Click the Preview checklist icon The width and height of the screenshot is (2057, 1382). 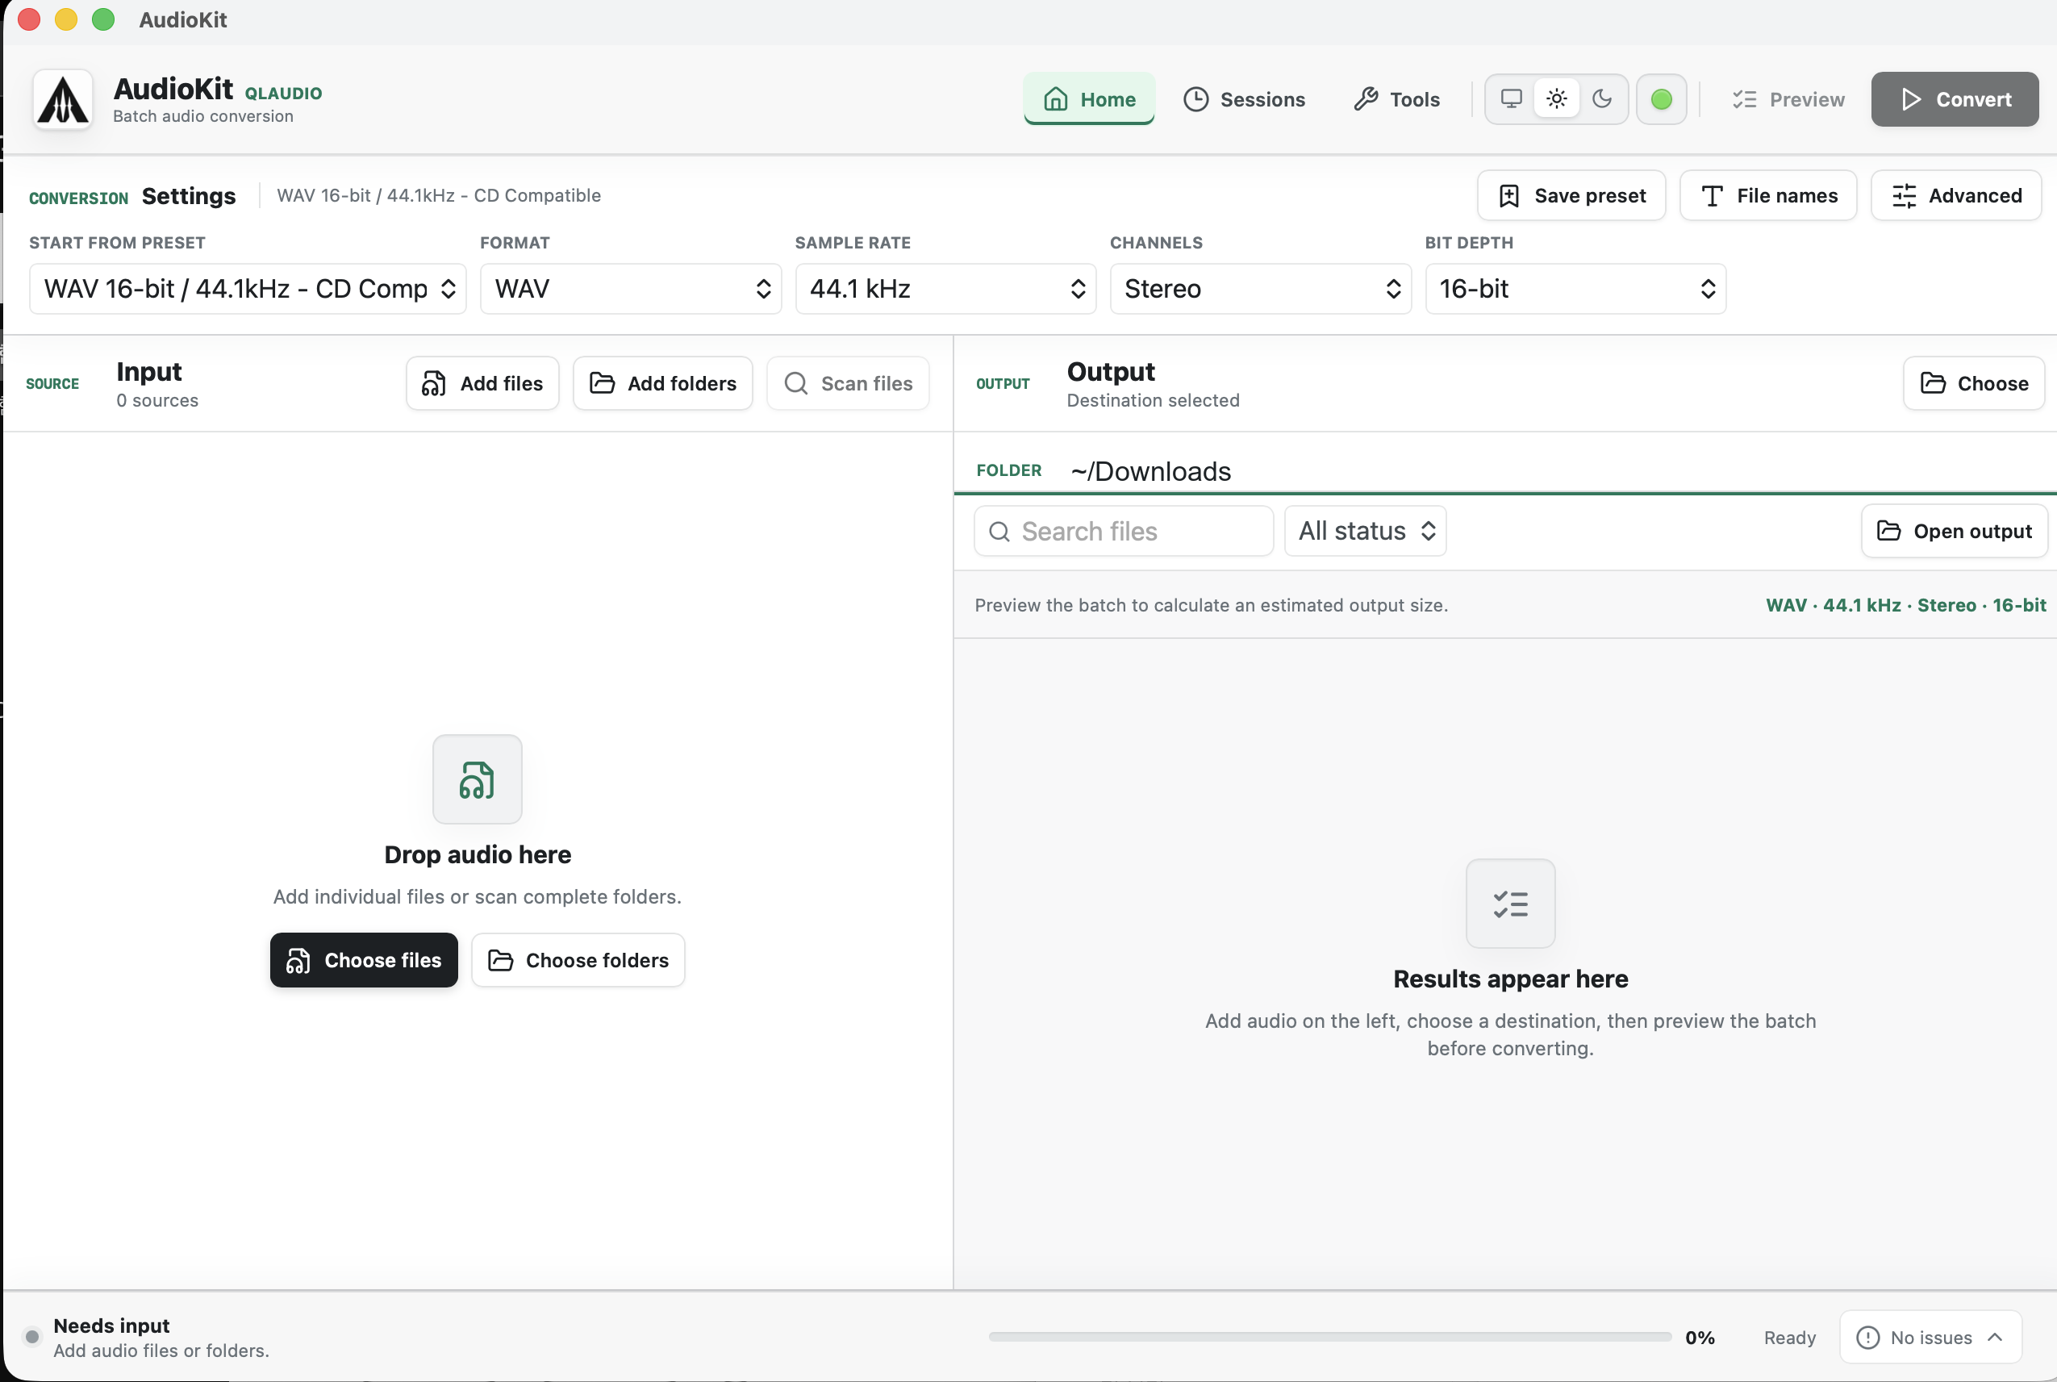point(1744,98)
